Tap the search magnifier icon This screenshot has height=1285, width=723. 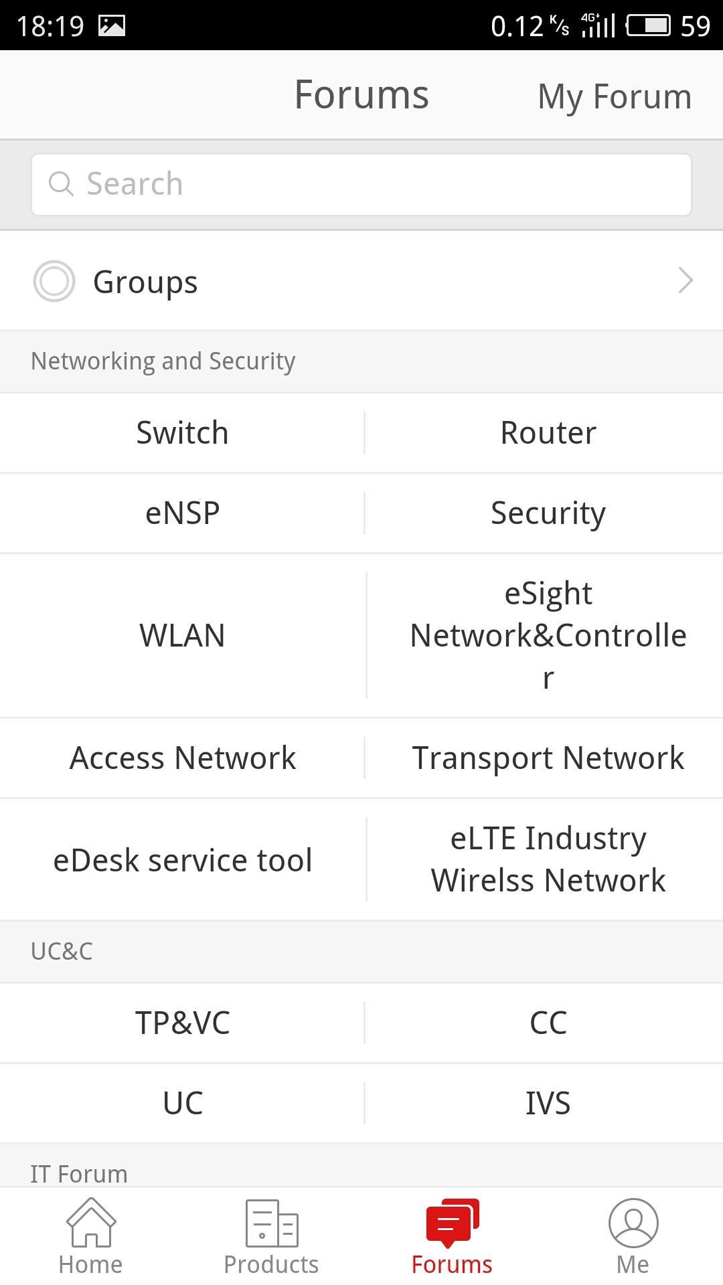61,184
